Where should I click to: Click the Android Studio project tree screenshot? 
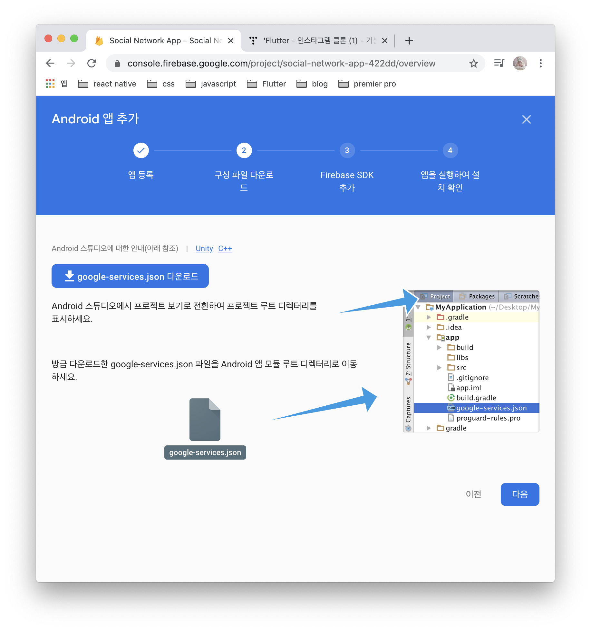[471, 361]
